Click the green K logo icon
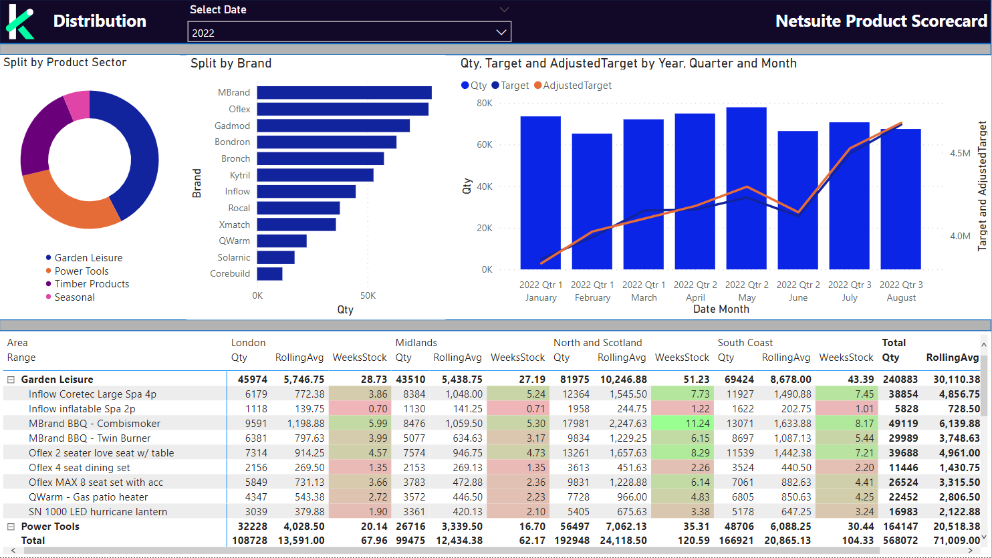Image resolution: width=992 pixels, height=558 pixels. pyautogui.click(x=20, y=22)
